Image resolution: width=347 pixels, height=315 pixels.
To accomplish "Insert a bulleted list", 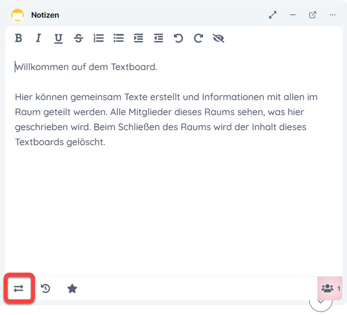I will click(x=119, y=38).
